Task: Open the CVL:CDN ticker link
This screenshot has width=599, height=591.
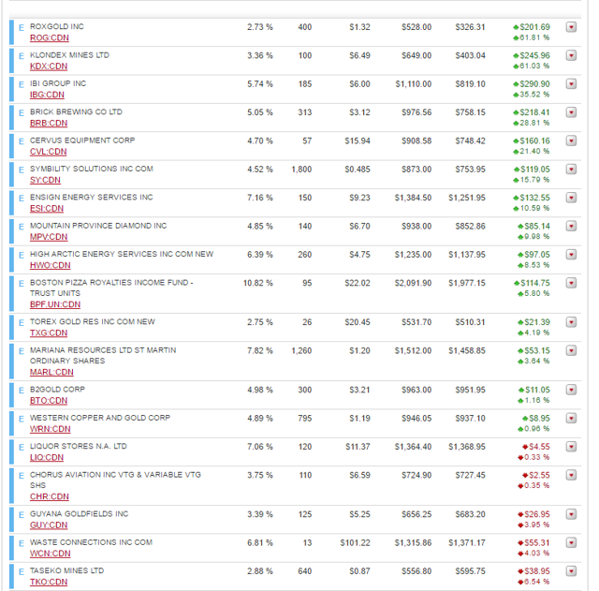Action: coord(48,152)
